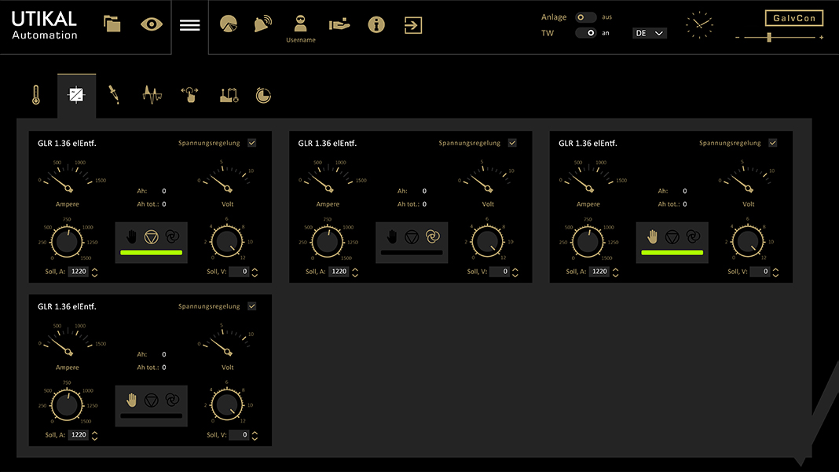839x472 pixels.
Task: Open the info icon in top bar
Action: pyautogui.click(x=376, y=25)
